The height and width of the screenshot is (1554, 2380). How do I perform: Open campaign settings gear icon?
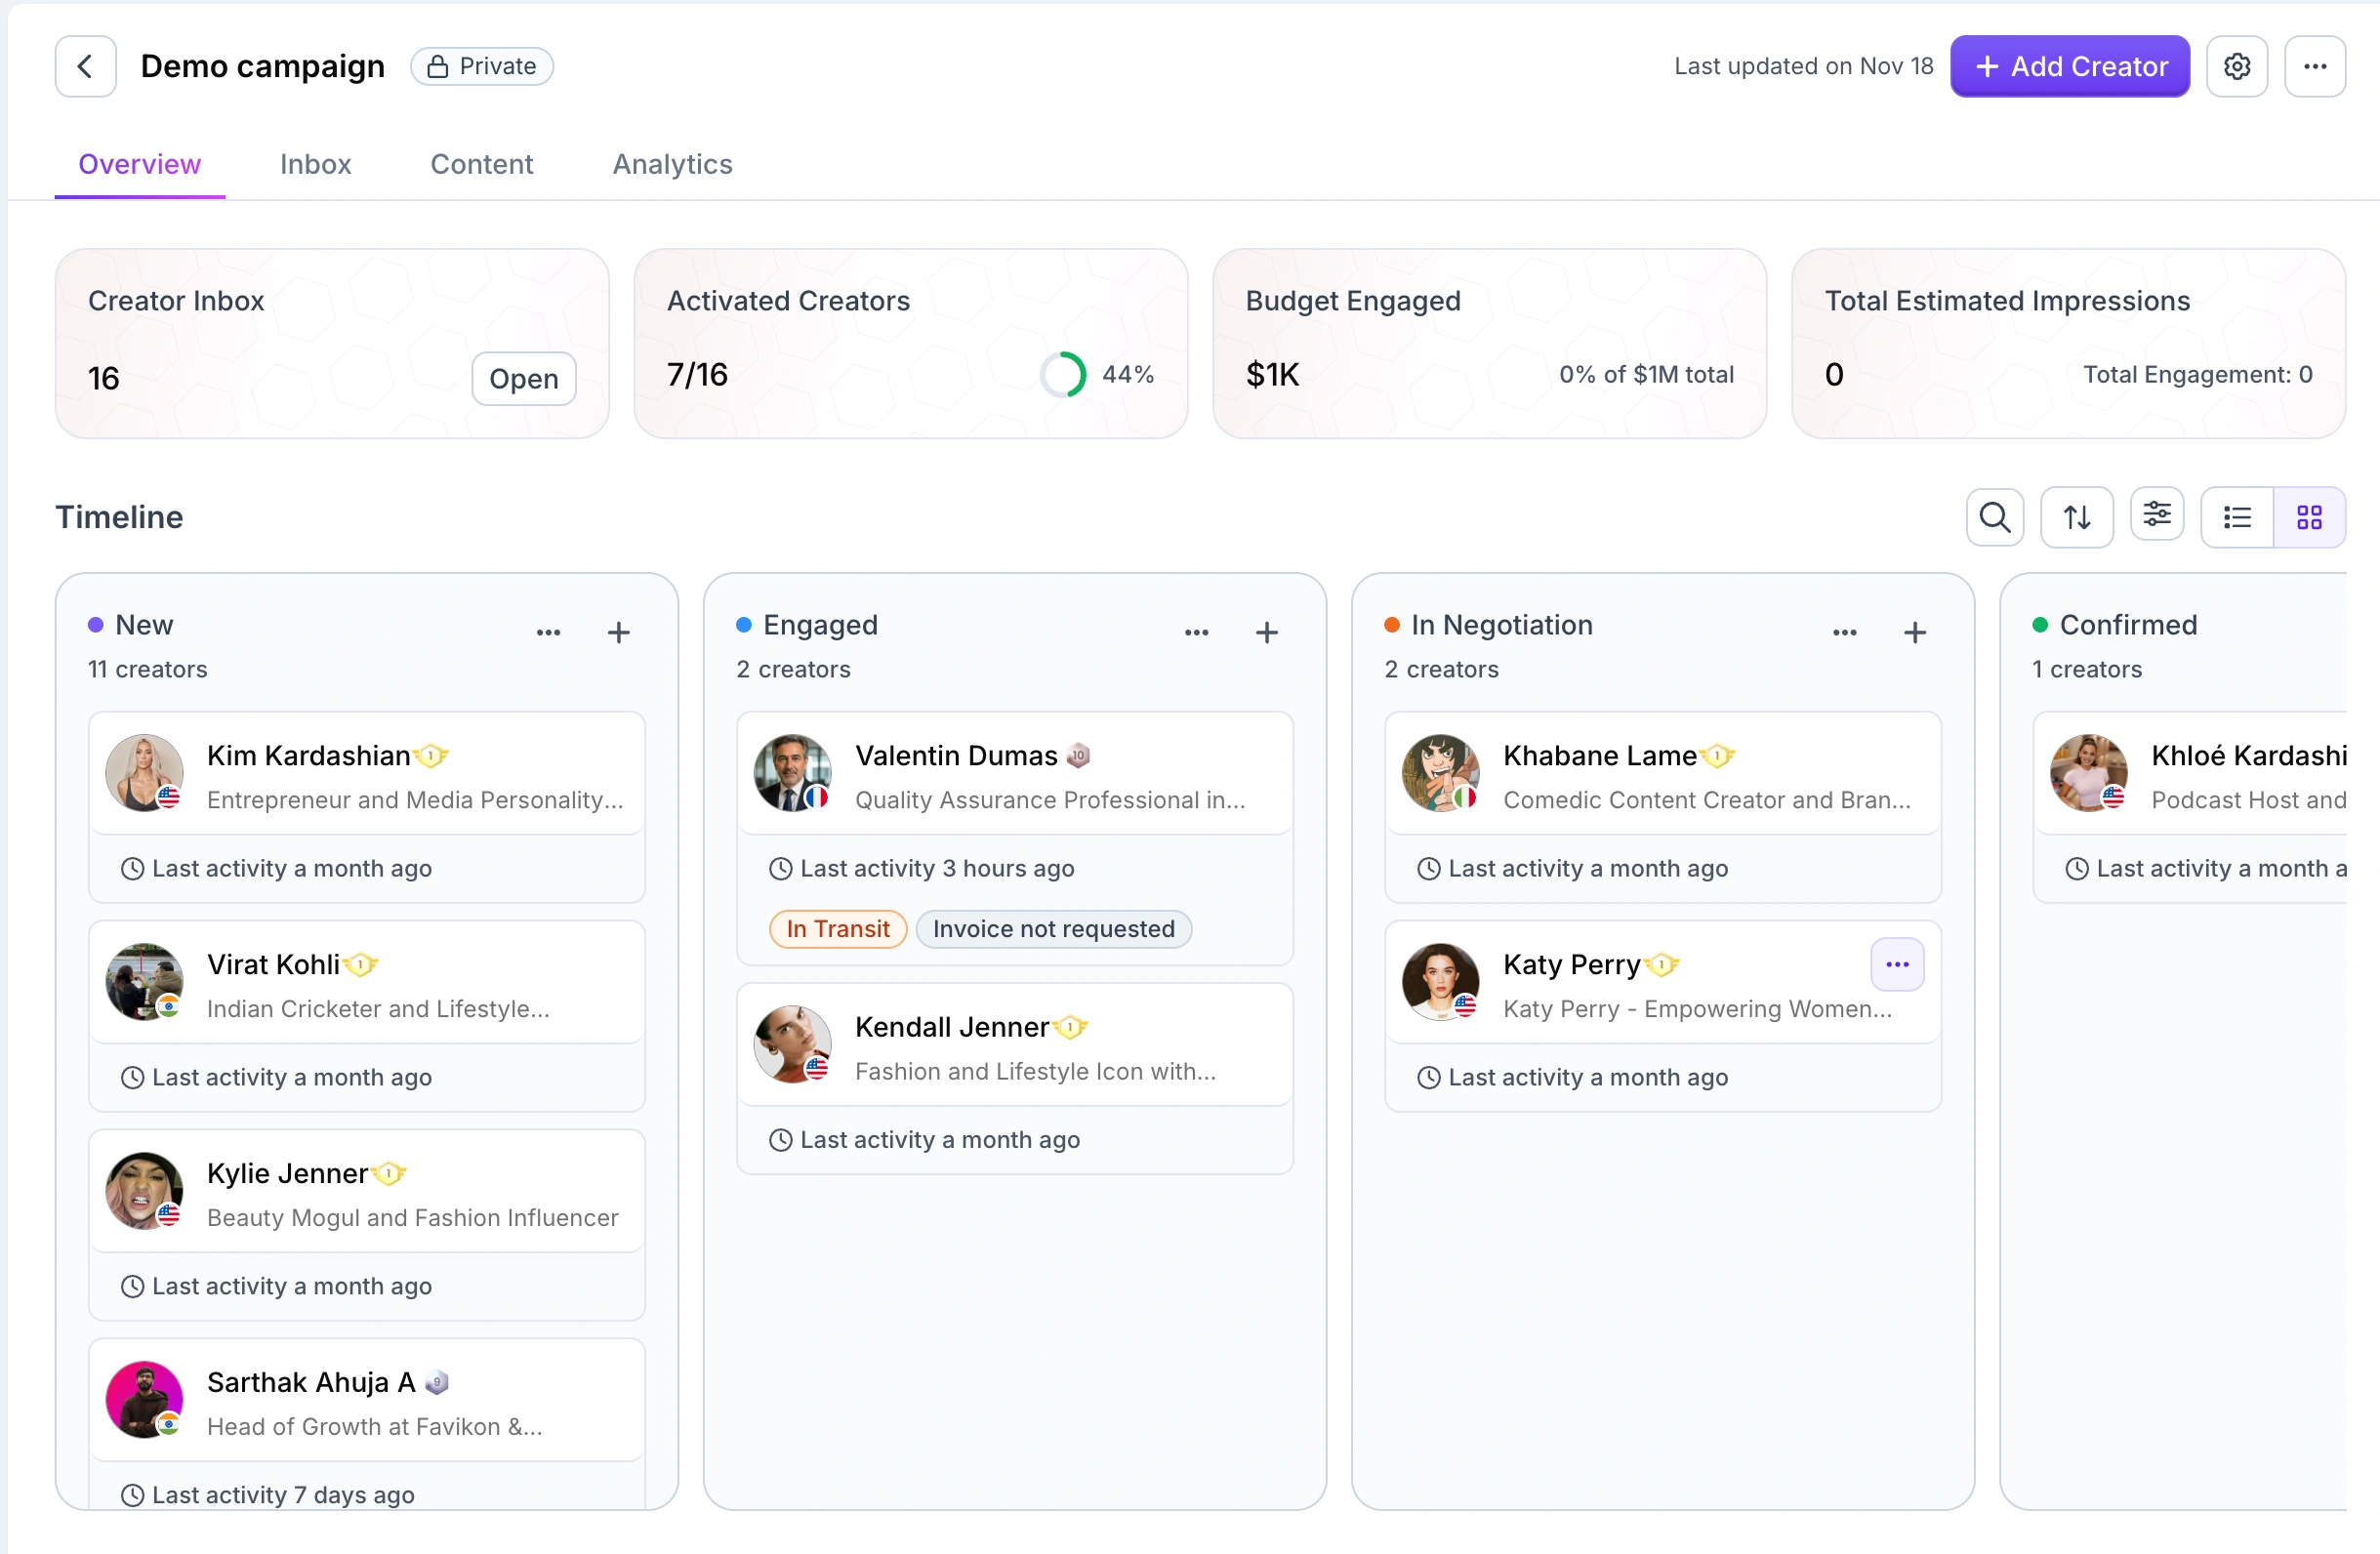[2237, 66]
